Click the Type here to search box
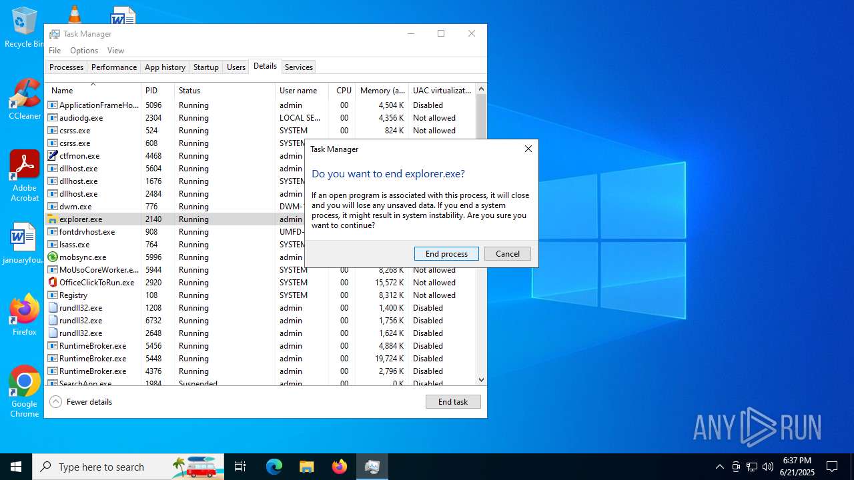854x480 pixels. (x=128, y=467)
